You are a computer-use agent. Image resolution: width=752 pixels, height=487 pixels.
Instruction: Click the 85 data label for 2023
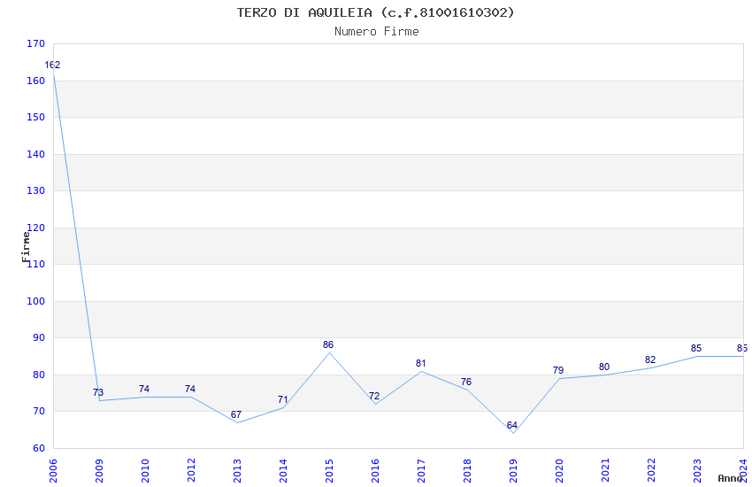[696, 348]
